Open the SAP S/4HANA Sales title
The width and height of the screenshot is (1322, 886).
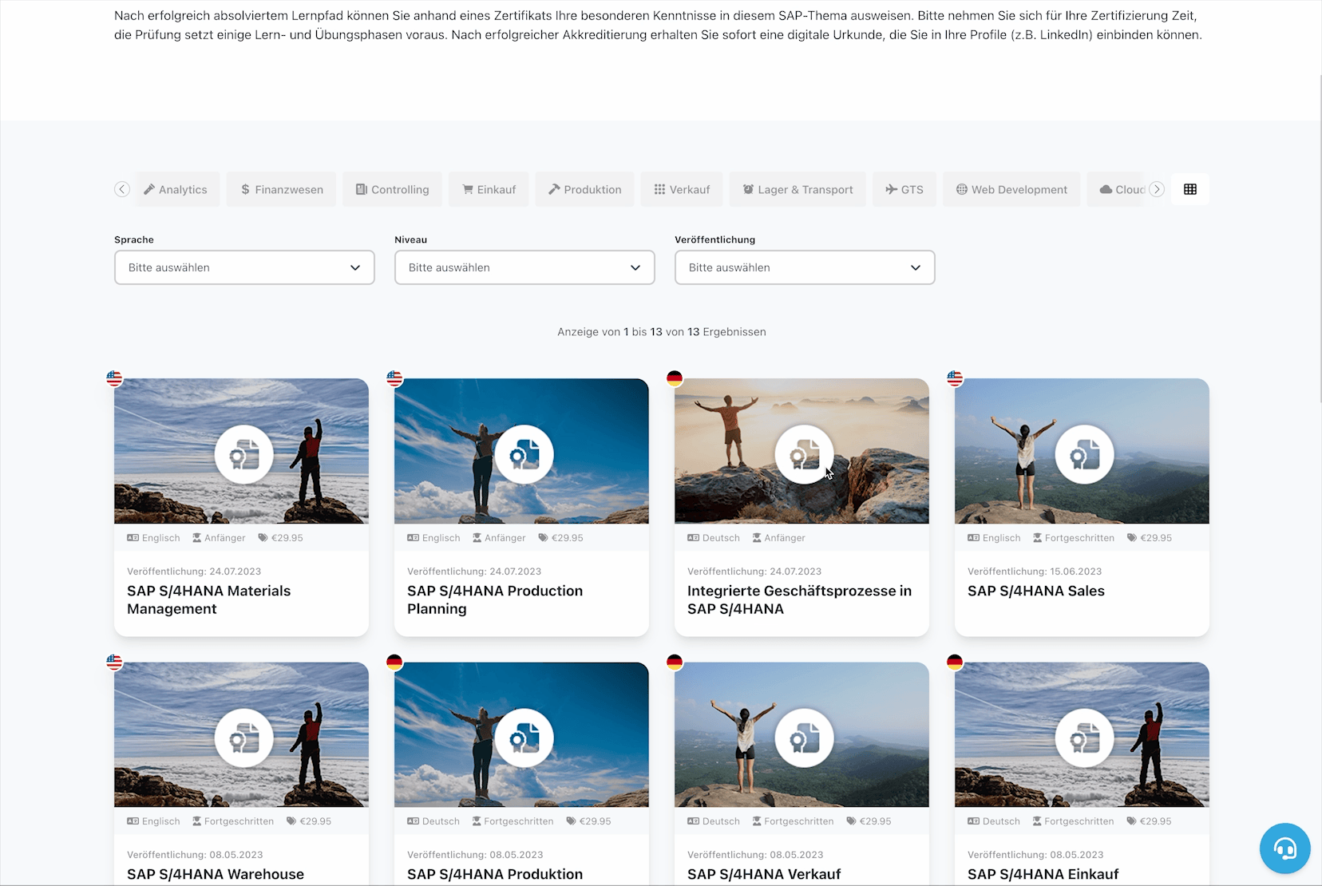pyautogui.click(x=1036, y=591)
